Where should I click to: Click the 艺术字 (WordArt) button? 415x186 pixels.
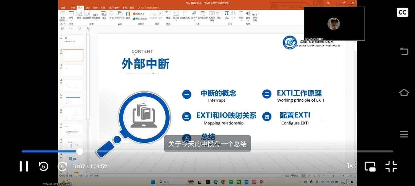tap(194, 15)
